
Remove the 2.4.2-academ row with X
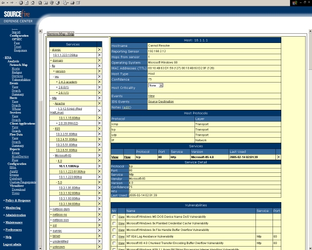[99, 82]
